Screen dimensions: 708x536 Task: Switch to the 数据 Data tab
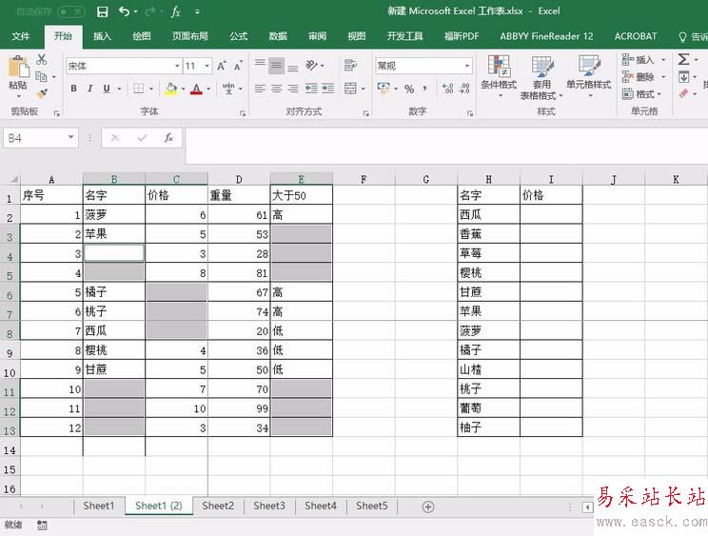pyautogui.click(x=278, y=36)
